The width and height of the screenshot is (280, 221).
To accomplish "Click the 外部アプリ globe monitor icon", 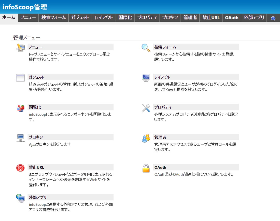I will coord(20,198).
